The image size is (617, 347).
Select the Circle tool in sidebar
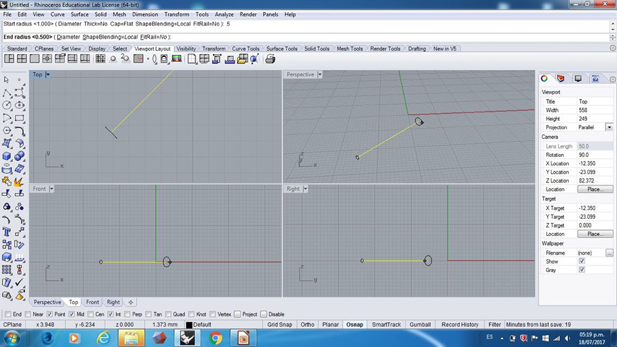click(x=7, y=105)
